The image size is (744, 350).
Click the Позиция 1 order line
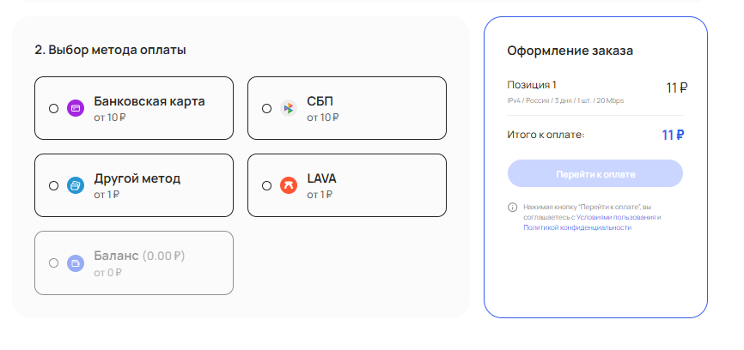532,85
